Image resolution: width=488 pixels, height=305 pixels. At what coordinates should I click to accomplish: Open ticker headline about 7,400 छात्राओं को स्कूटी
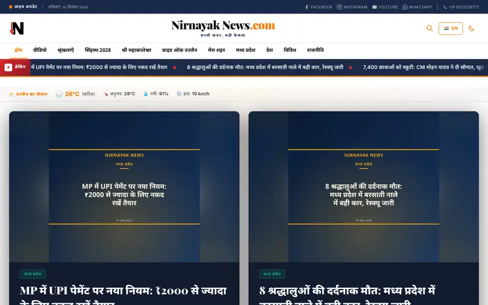pyautogui.click(x=423, y=67)
